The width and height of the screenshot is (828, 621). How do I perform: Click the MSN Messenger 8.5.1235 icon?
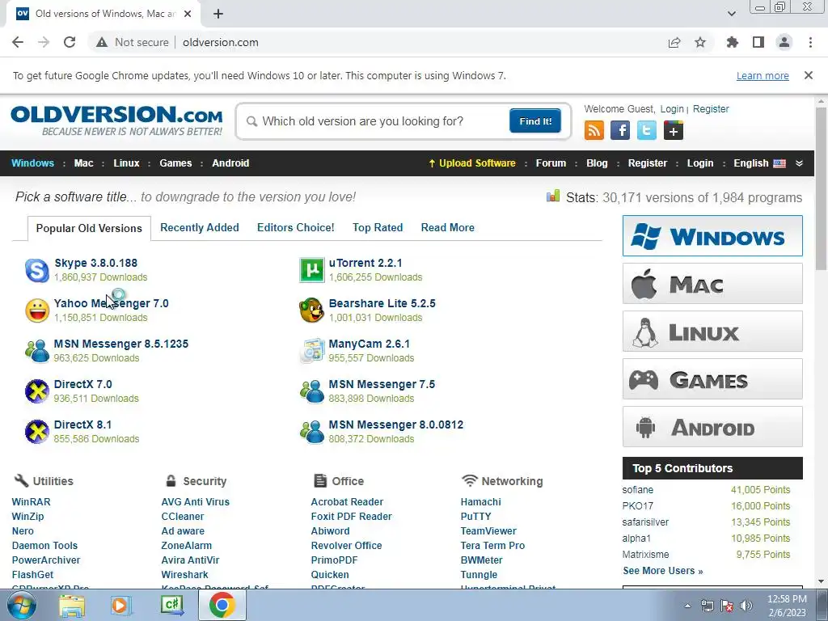point(37,351)
